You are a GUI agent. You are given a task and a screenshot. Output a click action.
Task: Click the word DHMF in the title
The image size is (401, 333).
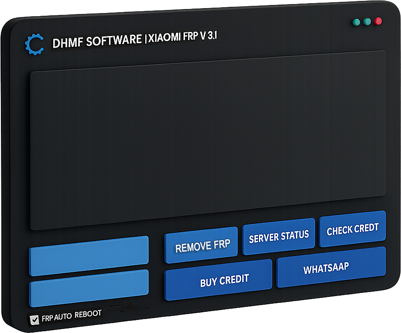pyautogui.click(x=68, y=42)
